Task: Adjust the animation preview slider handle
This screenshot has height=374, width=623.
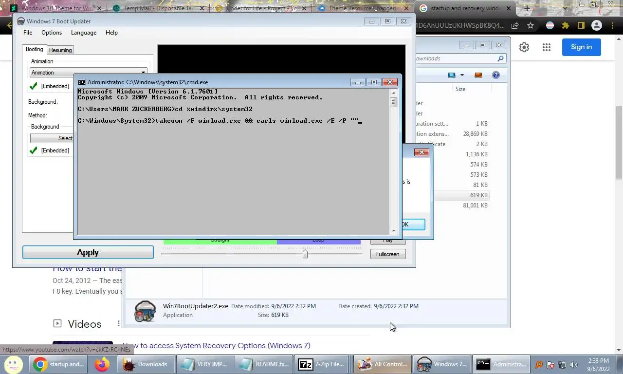Action: coord(305,254)
